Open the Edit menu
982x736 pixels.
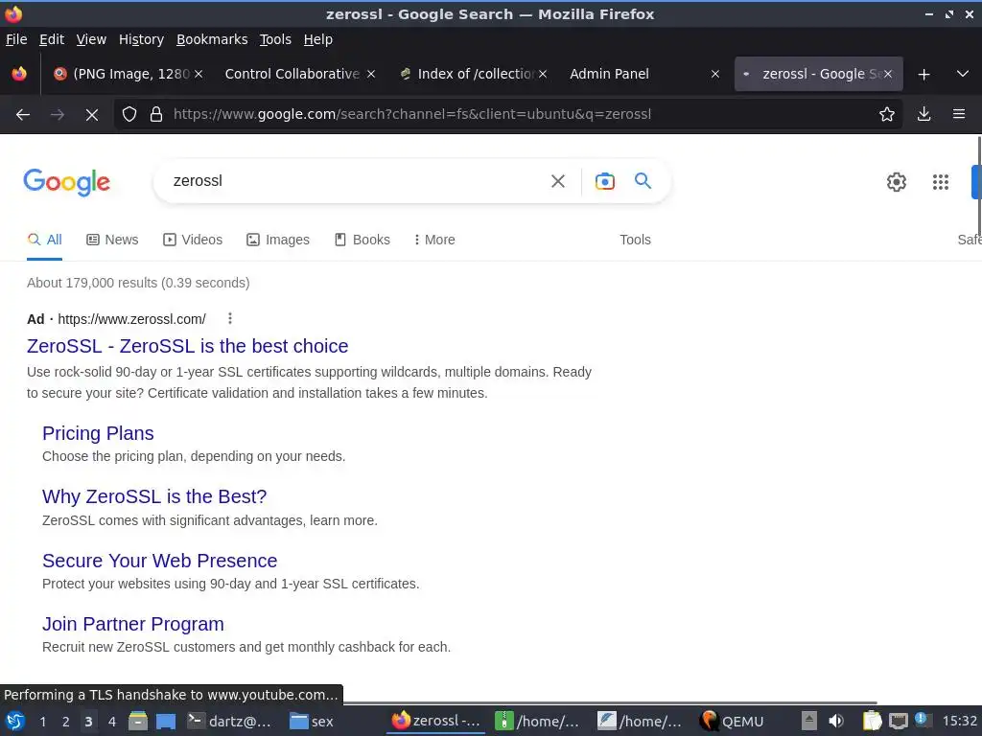point(52,39)
